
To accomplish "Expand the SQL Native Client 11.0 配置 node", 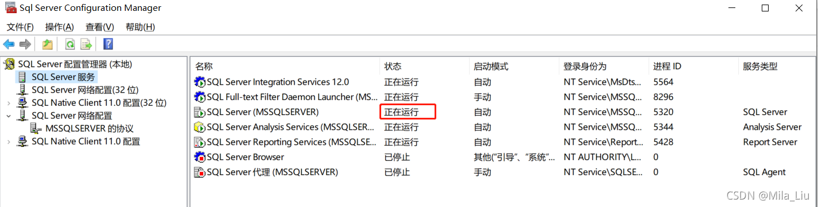I will 8,141.
